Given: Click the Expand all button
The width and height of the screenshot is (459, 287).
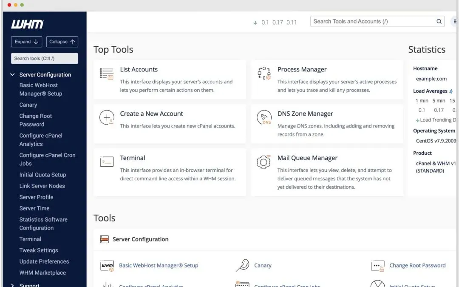Looking at the screenshot, I should 27,42.
